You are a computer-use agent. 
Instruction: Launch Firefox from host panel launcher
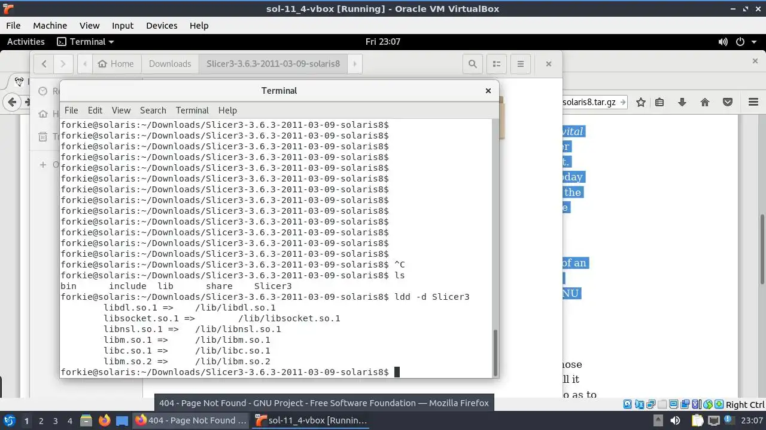pos(104,420)
